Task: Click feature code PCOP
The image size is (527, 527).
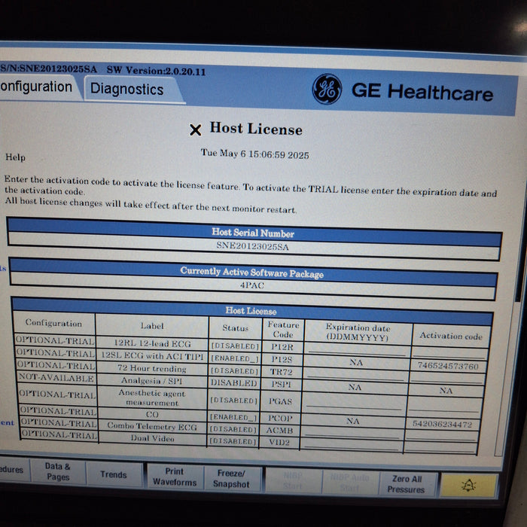Action: (280, 418)
